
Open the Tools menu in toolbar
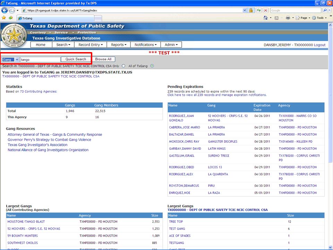[x=319, y=18]
